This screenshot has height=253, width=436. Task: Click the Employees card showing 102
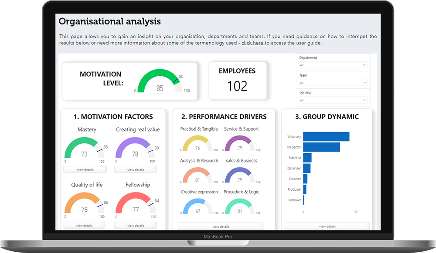pyautogui.click(x=237, y=81)
